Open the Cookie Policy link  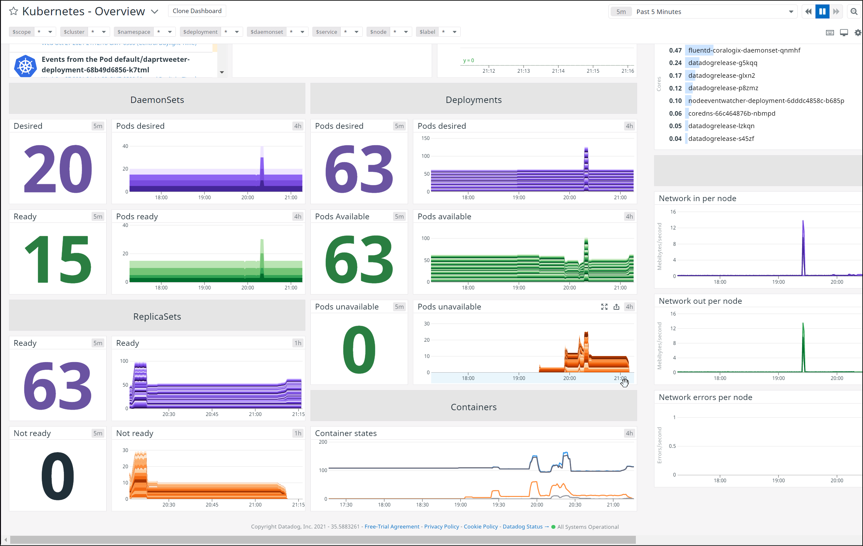[480, 526]
